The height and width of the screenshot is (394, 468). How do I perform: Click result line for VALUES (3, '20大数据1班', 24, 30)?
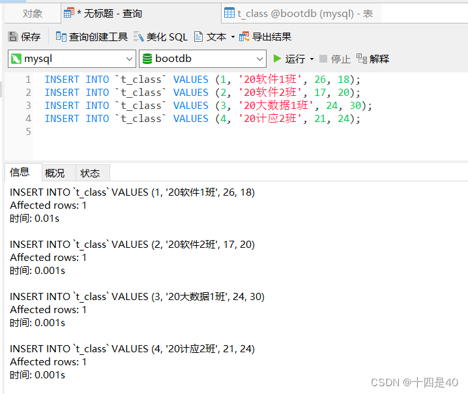point(137,297)
